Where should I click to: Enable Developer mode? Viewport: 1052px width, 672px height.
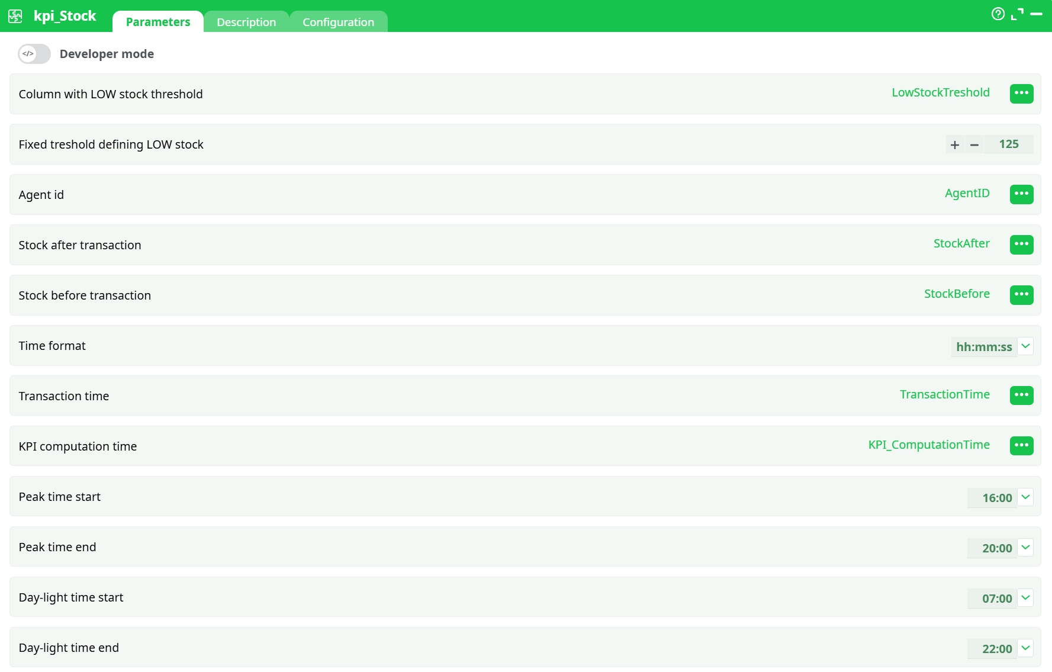click(34, 54)
